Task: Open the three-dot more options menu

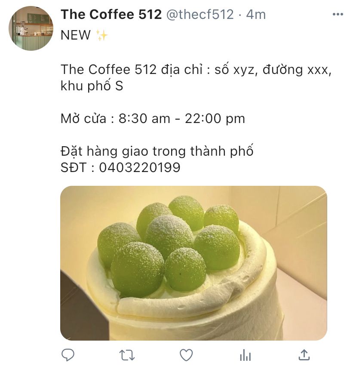Action: click(338, 14)
